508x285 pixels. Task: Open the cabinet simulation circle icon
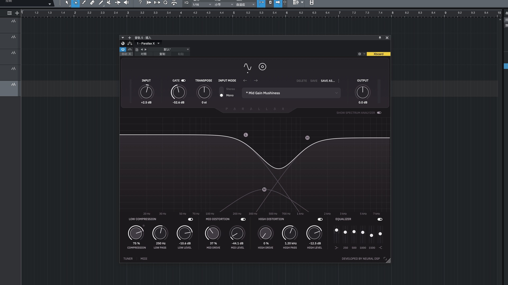tap(262, 67)
